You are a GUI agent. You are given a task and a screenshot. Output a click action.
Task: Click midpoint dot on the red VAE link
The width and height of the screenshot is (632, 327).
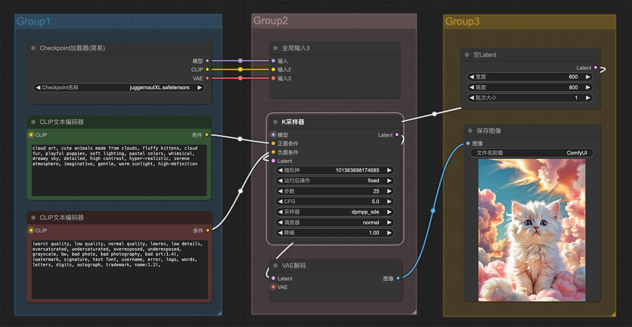point(240,78)
